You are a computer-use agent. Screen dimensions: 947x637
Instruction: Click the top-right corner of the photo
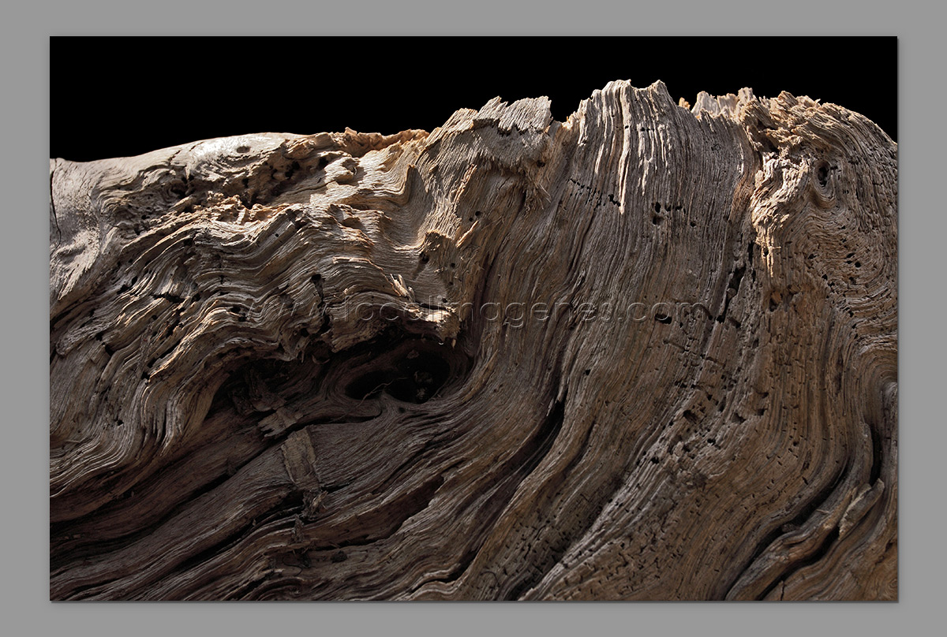(x=896, y=38)
